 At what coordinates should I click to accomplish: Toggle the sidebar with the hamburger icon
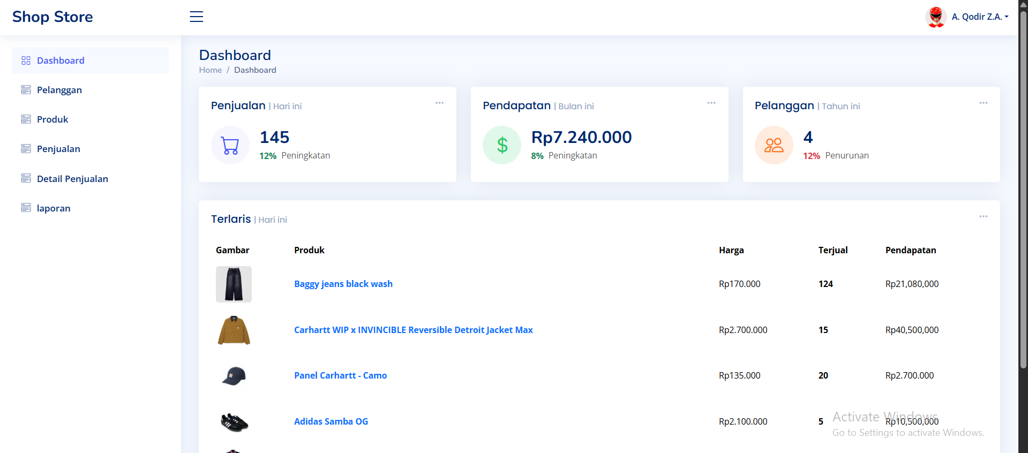[197, 17]
